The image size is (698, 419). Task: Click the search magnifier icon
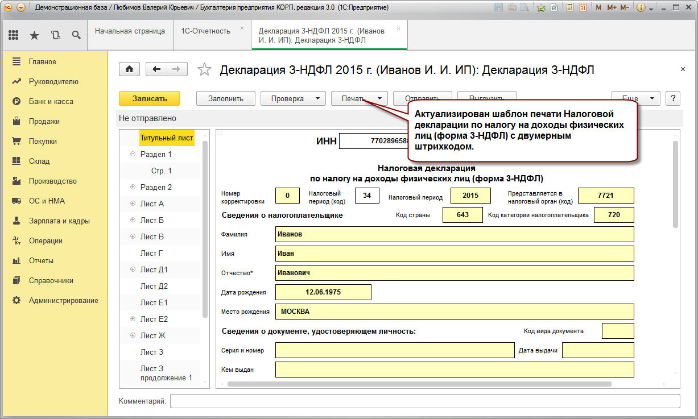(76, 35)
